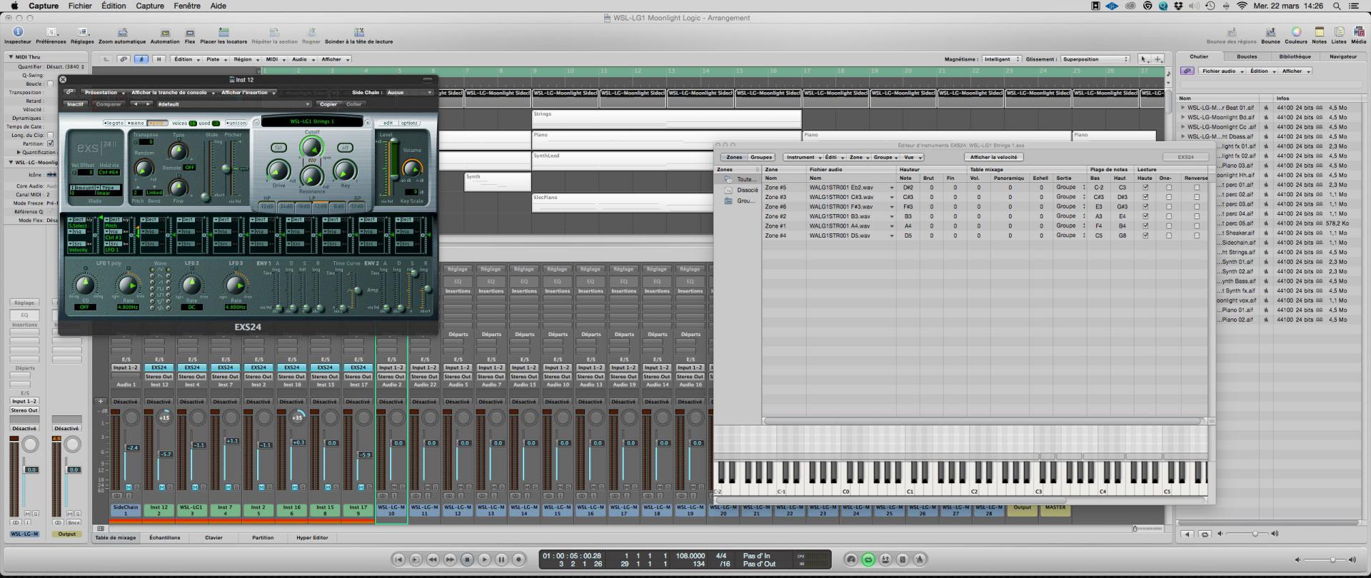Enable One-shot for Zone #3
The width and height of the screenshot is (1371, 578).
[x=1168, y=197]
